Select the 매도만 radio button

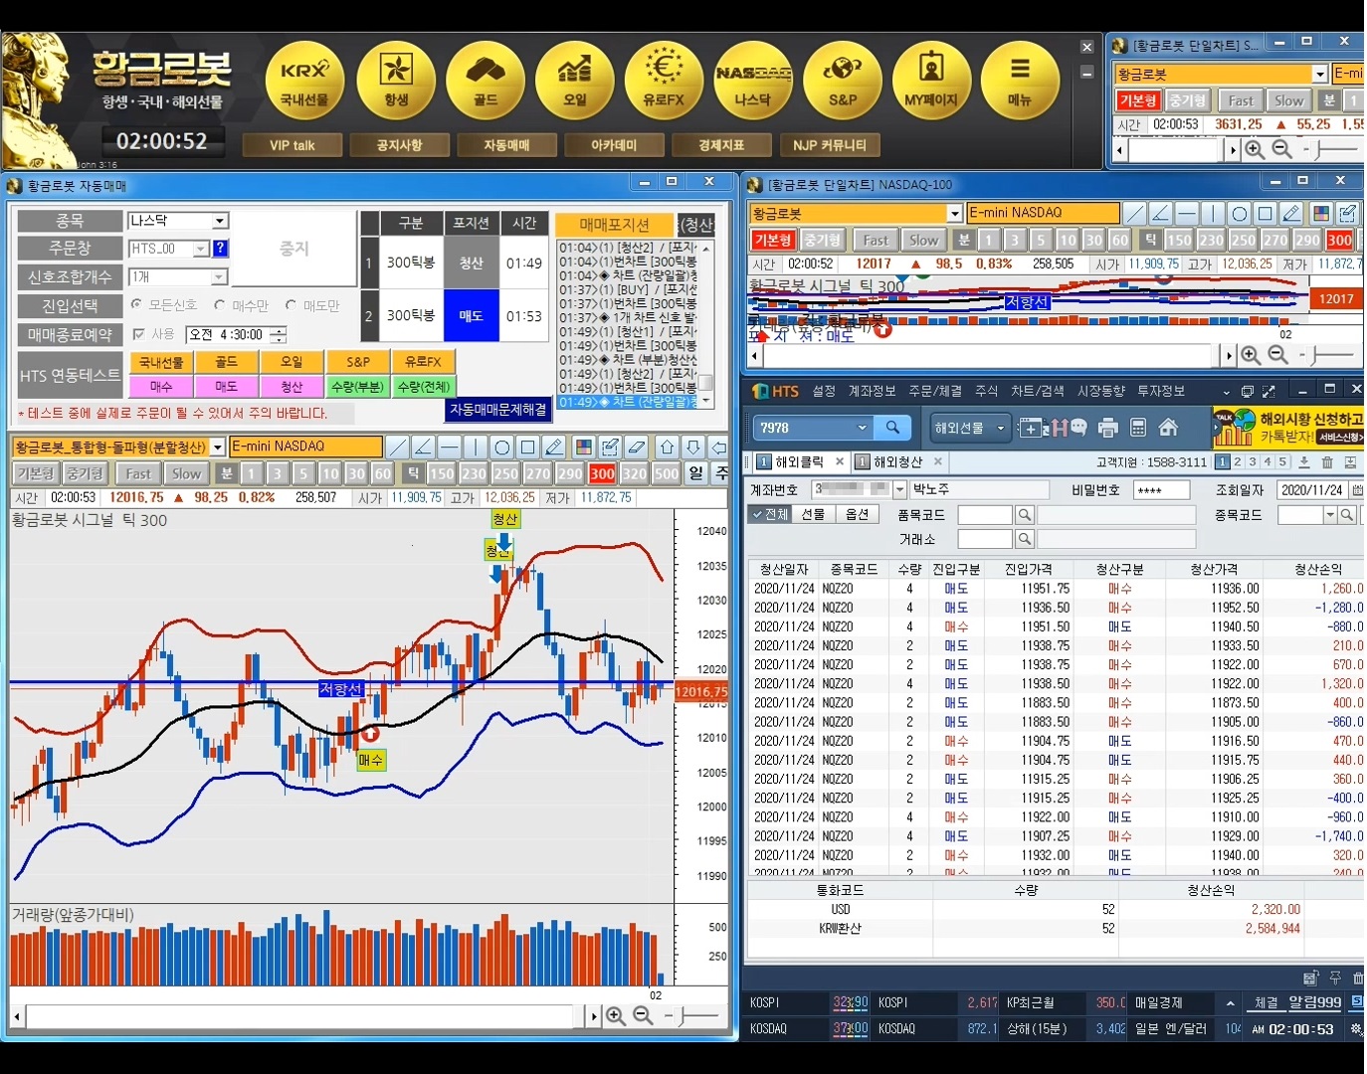pos(291,305)
